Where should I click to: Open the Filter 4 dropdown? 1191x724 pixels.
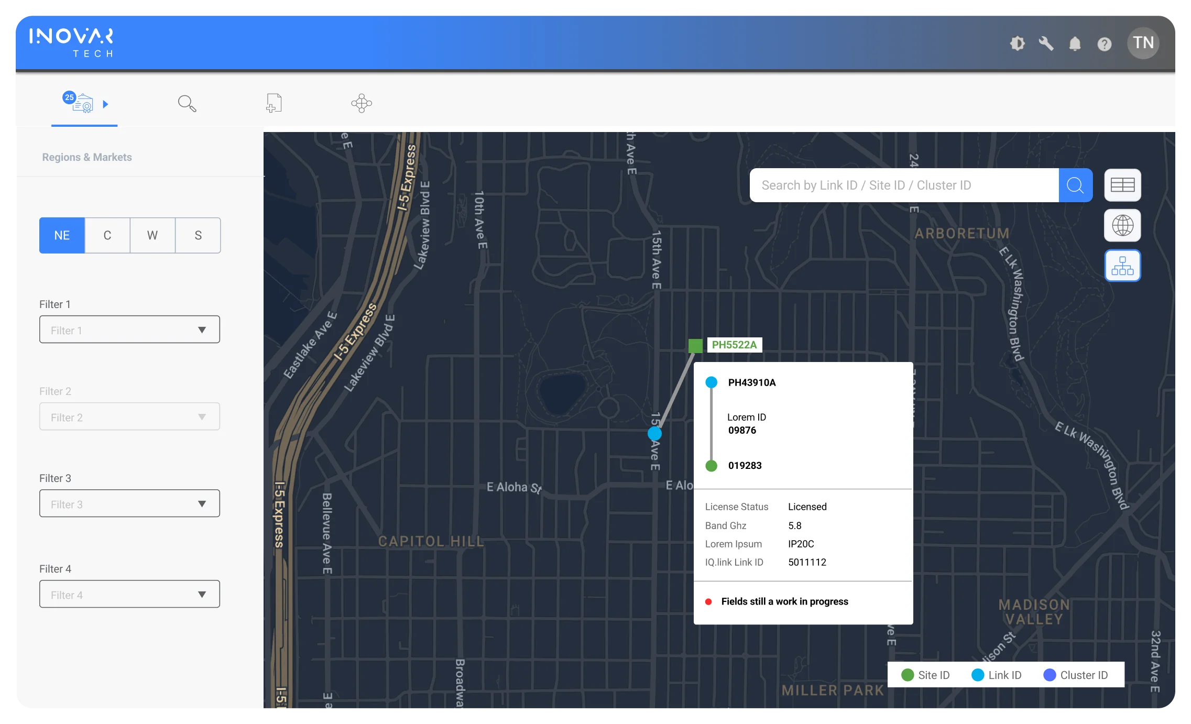pyautogui.click(x=129, y=594)
